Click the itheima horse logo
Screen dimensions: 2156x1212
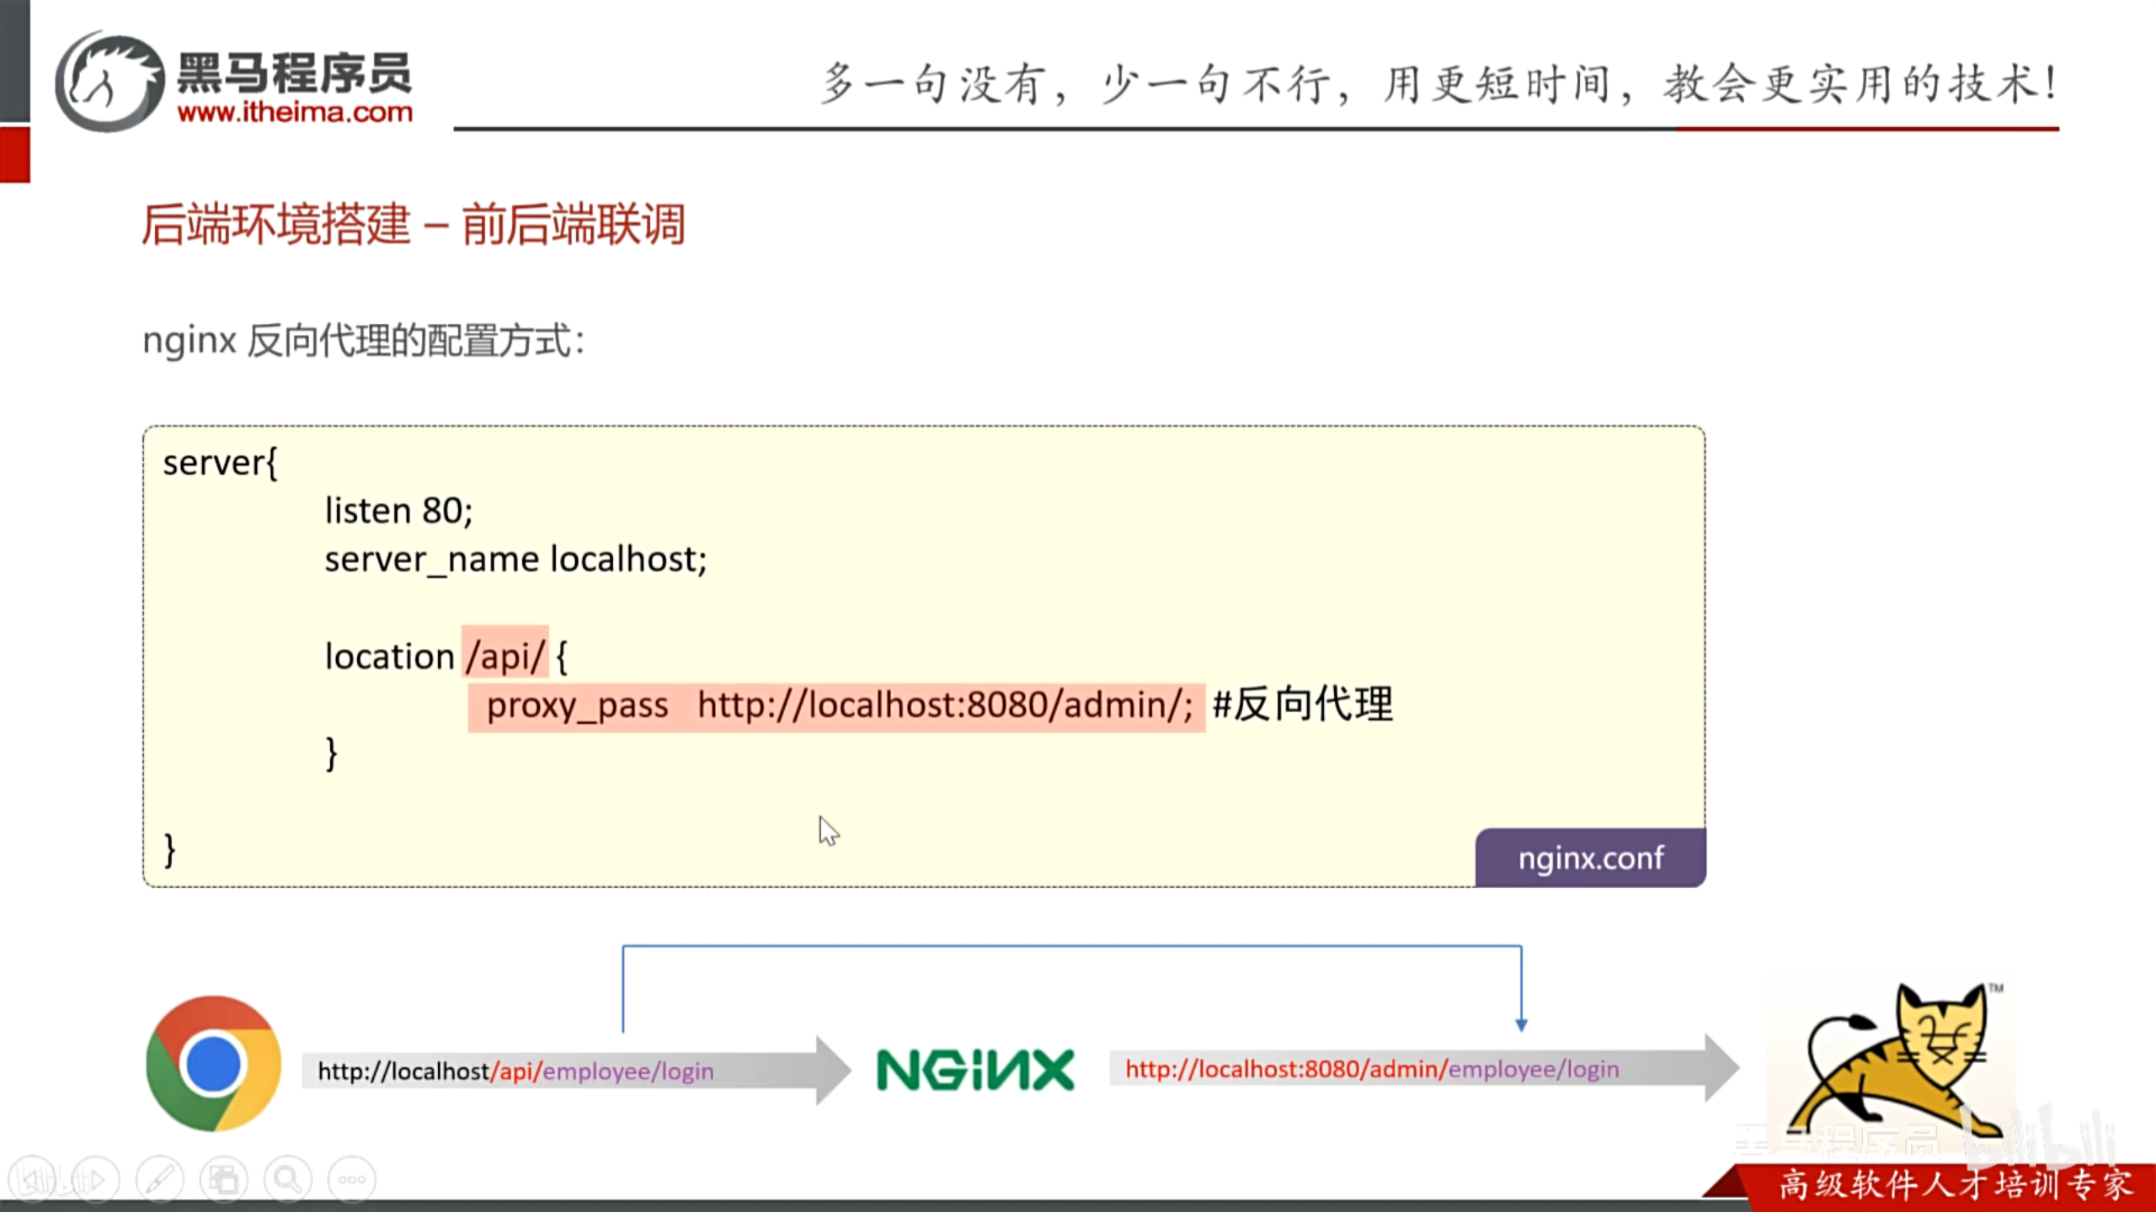point(109,82)
